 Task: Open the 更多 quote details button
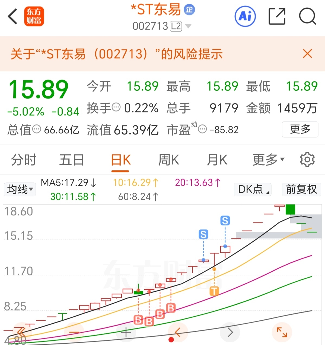[x=300, y=129]
